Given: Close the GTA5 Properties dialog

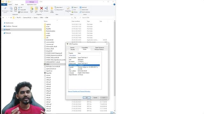Looking at the screenshot, I should click(x=107, y=44).
